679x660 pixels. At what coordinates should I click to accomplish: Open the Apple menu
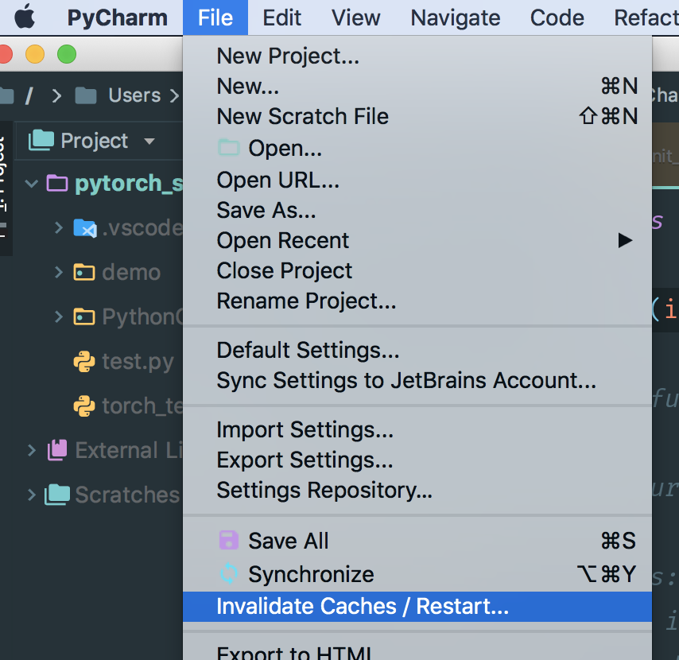(x=25, y=17)
